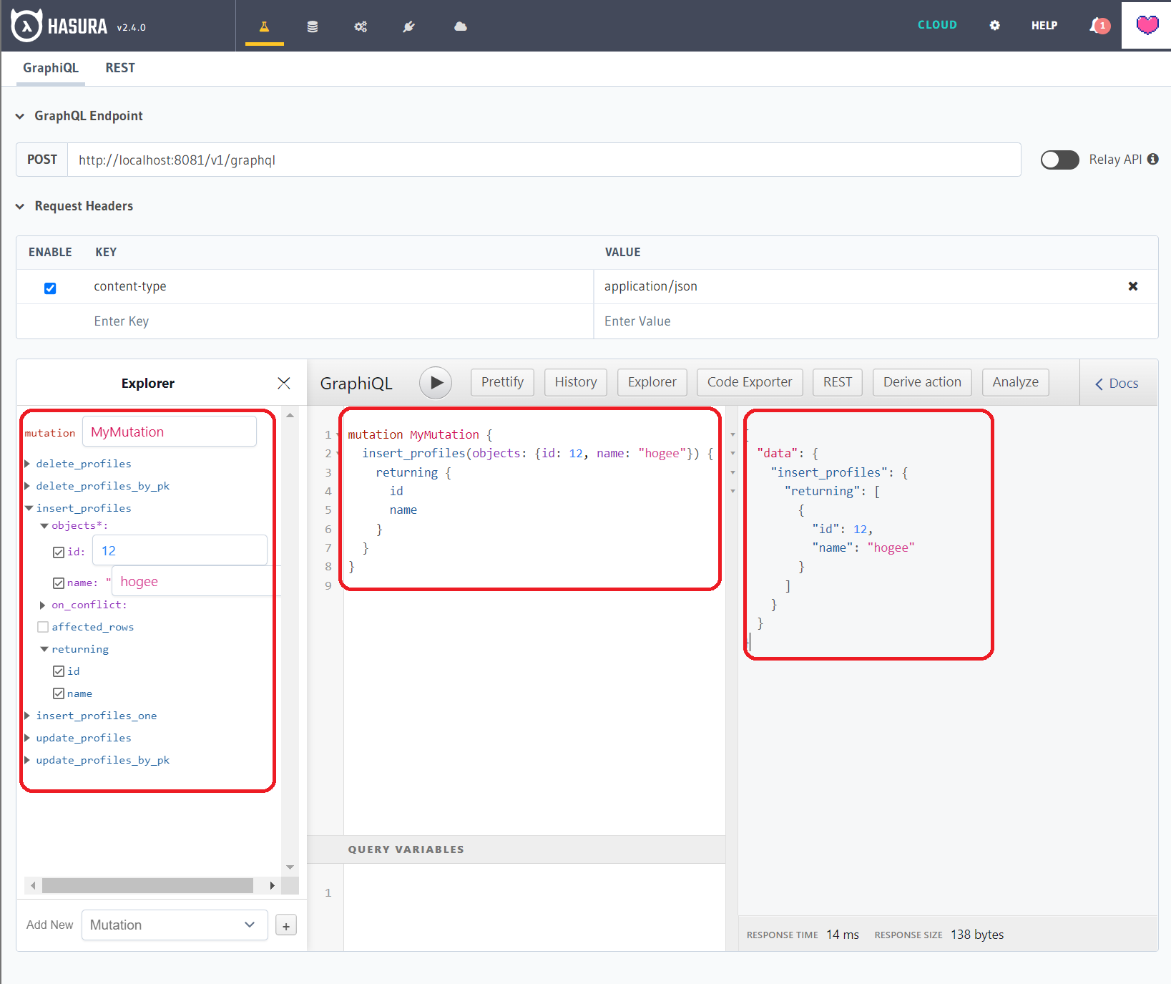This screenshot has width=1171, height=984.
Task: Click the Analyze button
Action: (1015, 382)
